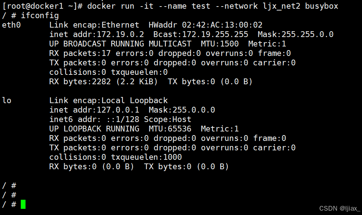
Task: Click the 'eth0' interface name
Action: (x=11, y=25)
